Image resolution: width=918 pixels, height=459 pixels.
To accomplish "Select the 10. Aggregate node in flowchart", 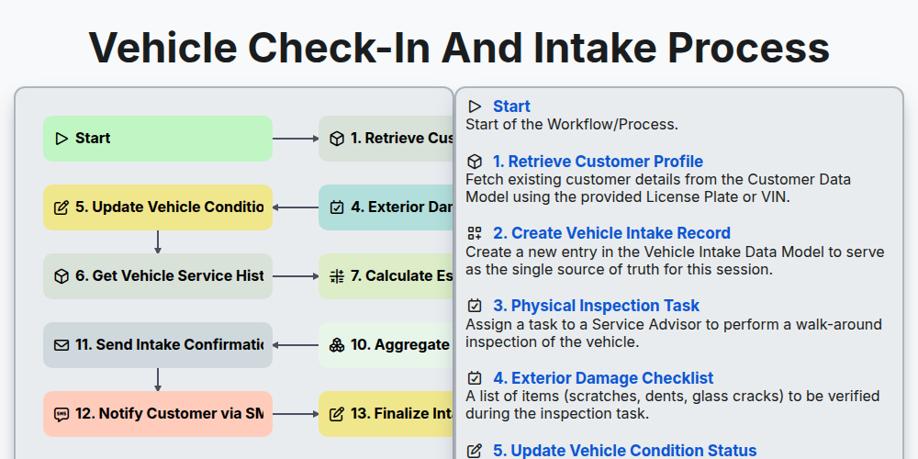I will (x=386, y=345).
